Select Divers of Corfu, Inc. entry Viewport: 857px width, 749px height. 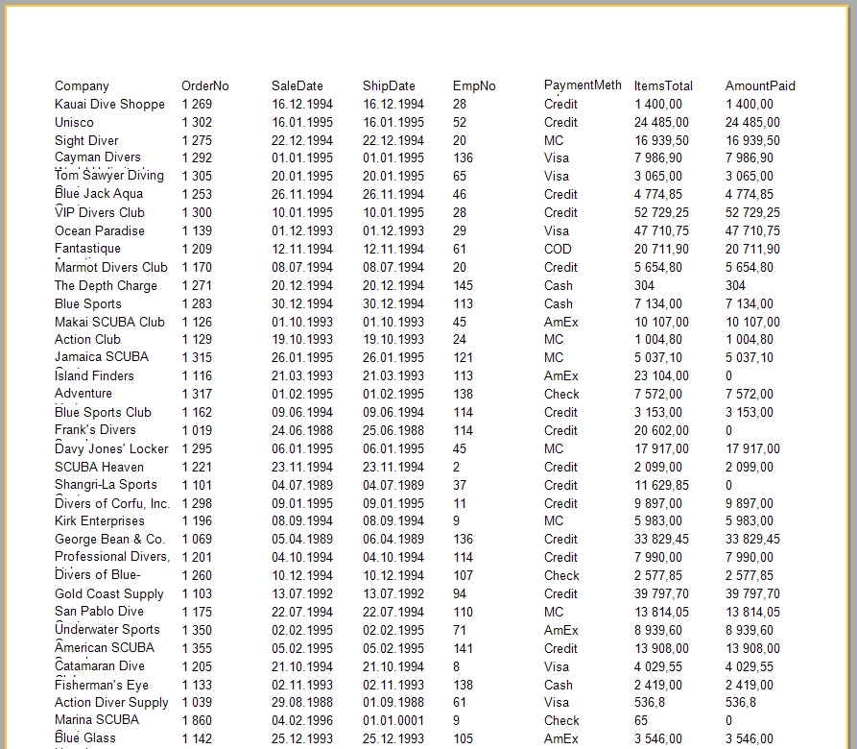[x=112, y=503]
